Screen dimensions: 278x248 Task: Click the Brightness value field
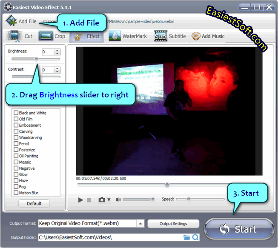click(x=48, y=52)
